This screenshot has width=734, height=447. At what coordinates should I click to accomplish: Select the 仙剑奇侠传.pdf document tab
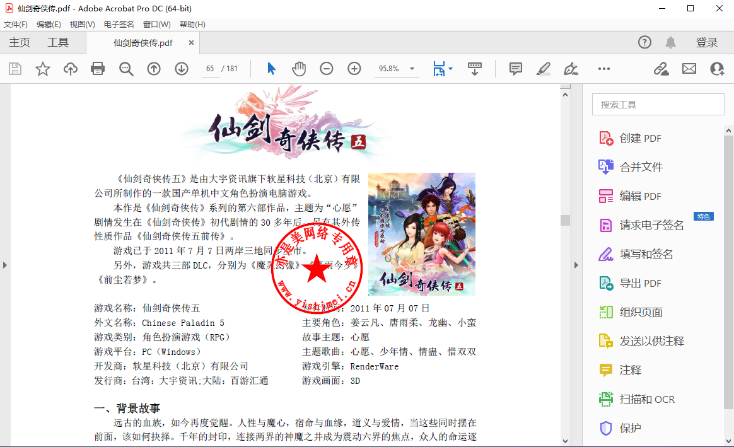[143, 43]
